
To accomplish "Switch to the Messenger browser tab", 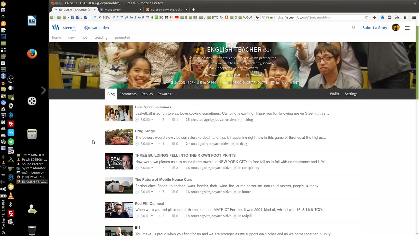I will [x=121, y=10].
